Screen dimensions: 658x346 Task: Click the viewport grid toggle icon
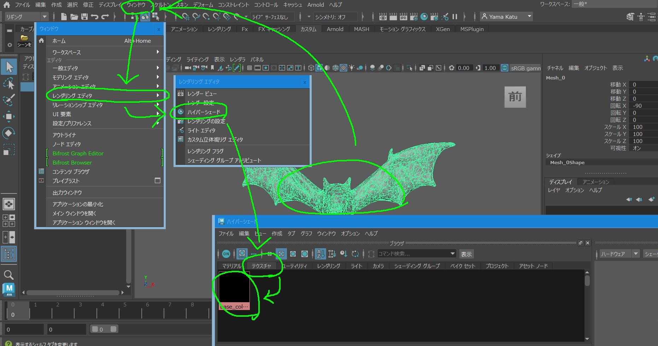tap(249, 68)
